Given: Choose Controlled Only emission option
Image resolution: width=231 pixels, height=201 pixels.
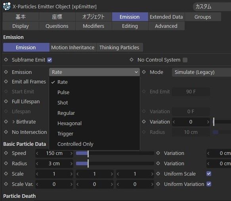Looking at the screenshot, I should (94, 144).
